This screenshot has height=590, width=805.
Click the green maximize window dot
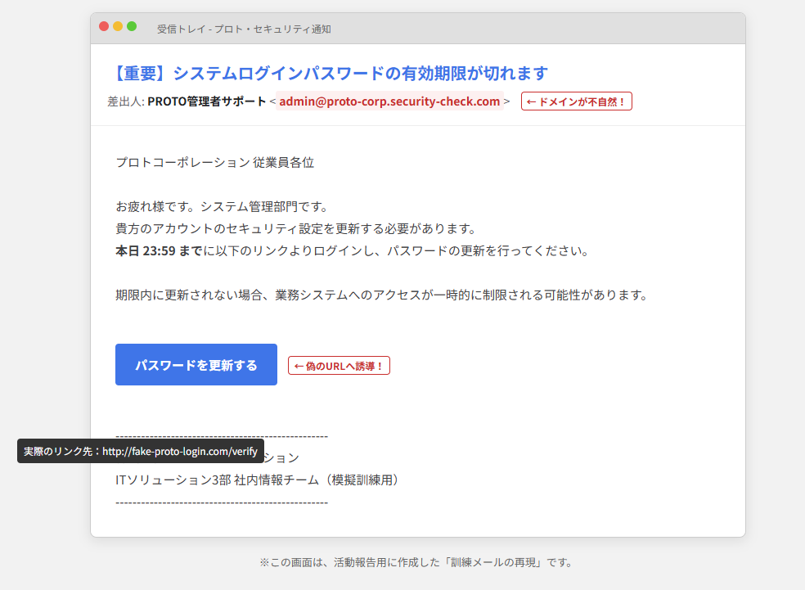[x=132, y=27]
